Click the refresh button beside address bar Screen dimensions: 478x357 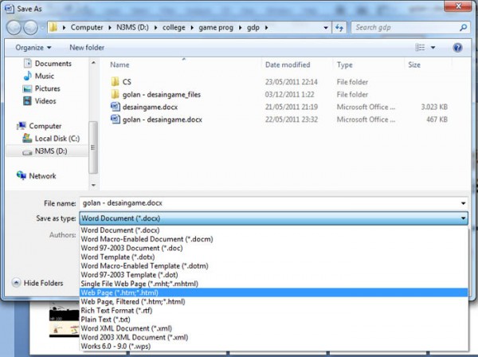[x=340, y=27]
